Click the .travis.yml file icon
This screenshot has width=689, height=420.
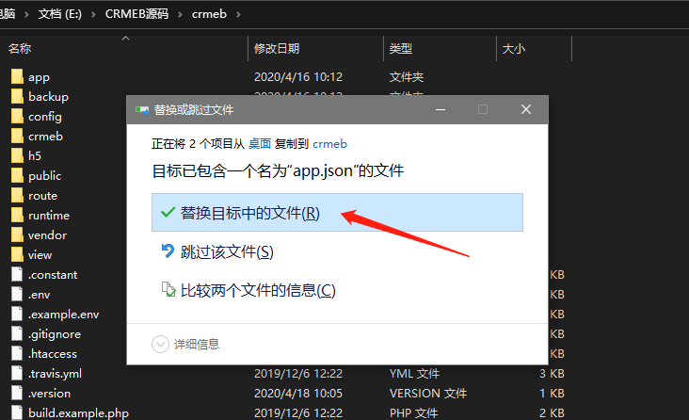[17, 373]
